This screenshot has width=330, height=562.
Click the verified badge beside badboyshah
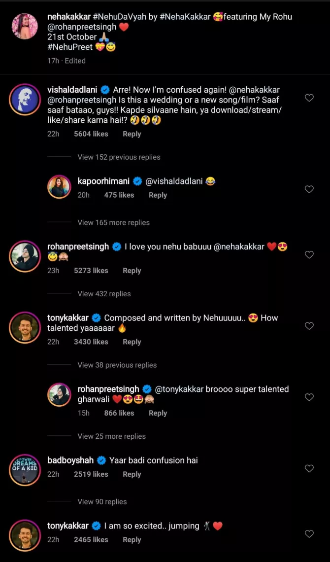101,460
